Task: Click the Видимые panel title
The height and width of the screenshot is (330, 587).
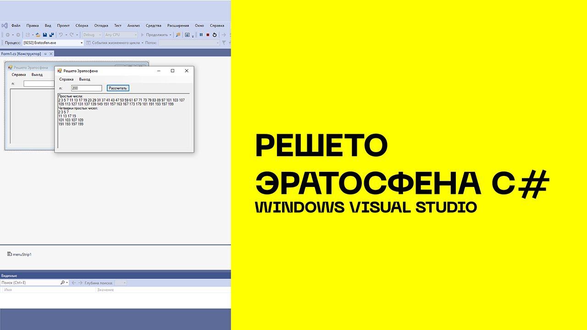Action: pos(9,275)
